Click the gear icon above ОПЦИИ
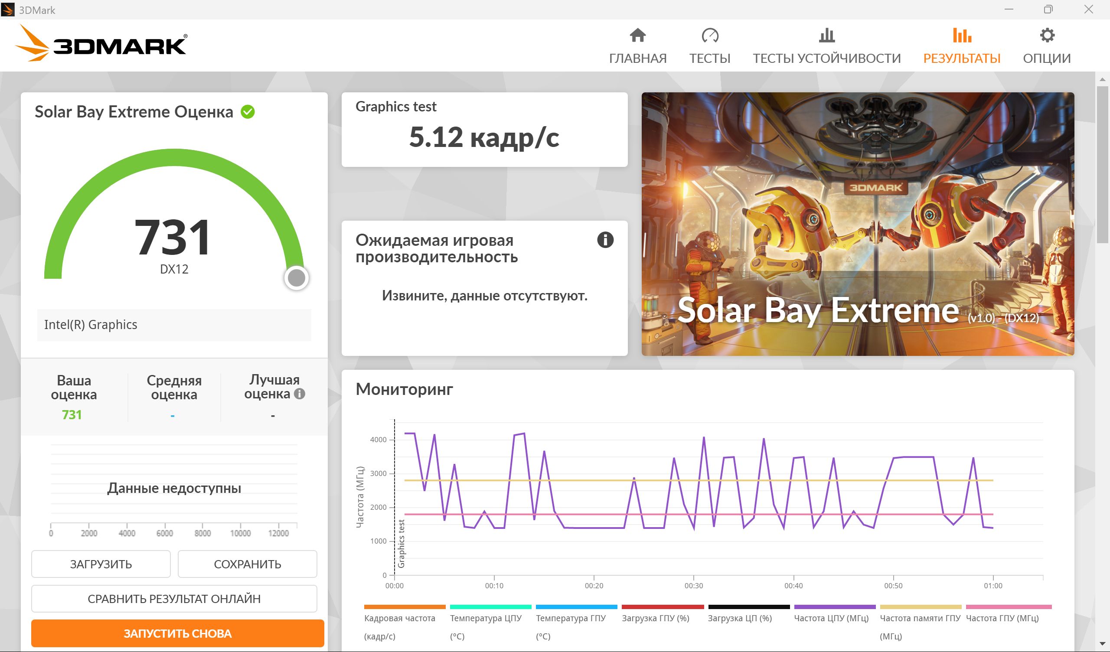Screen dimensions: 1110x652 pos(1047,35)
